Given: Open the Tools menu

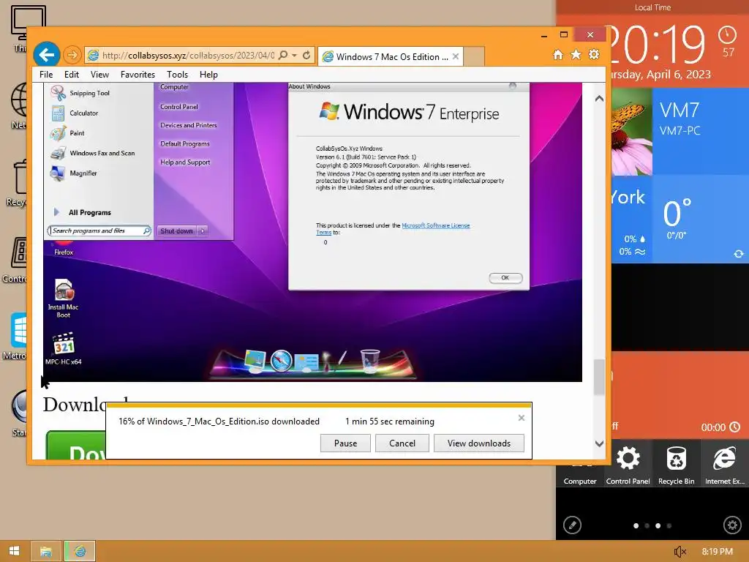Looking at the screenshot, I should 177,75.
